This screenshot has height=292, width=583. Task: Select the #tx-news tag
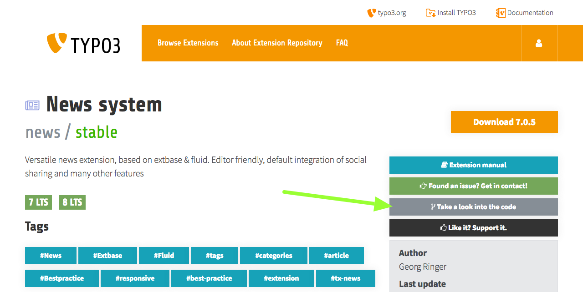(x=346, y=278)
